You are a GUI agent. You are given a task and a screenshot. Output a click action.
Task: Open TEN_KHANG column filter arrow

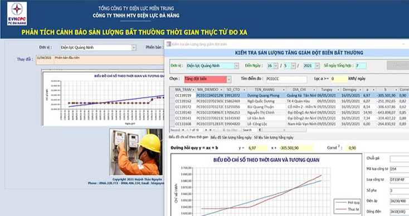click(284, 90)
